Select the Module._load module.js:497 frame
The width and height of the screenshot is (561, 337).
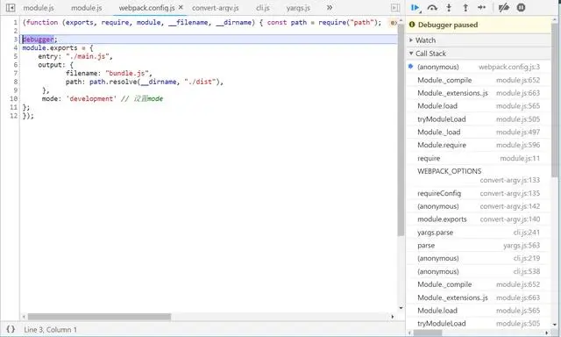click(x=479, y=133)
